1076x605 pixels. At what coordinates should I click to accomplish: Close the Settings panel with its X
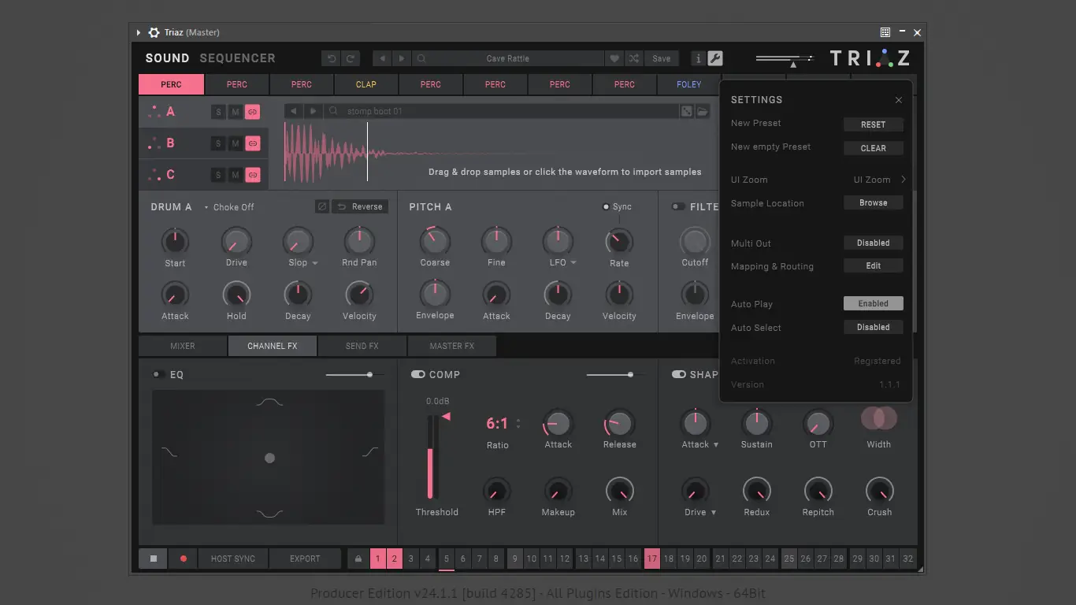[x=899, y=100]
